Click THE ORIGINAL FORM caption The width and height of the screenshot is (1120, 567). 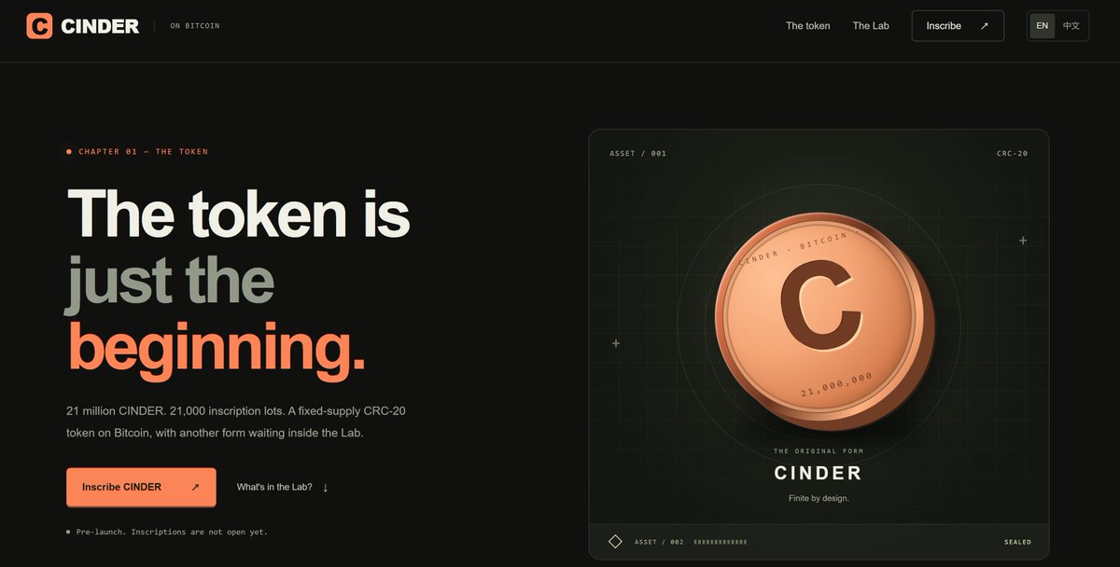click(819, 451)
